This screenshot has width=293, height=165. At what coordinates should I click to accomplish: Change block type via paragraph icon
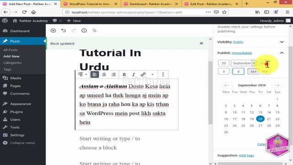click(x=82, y=74)
